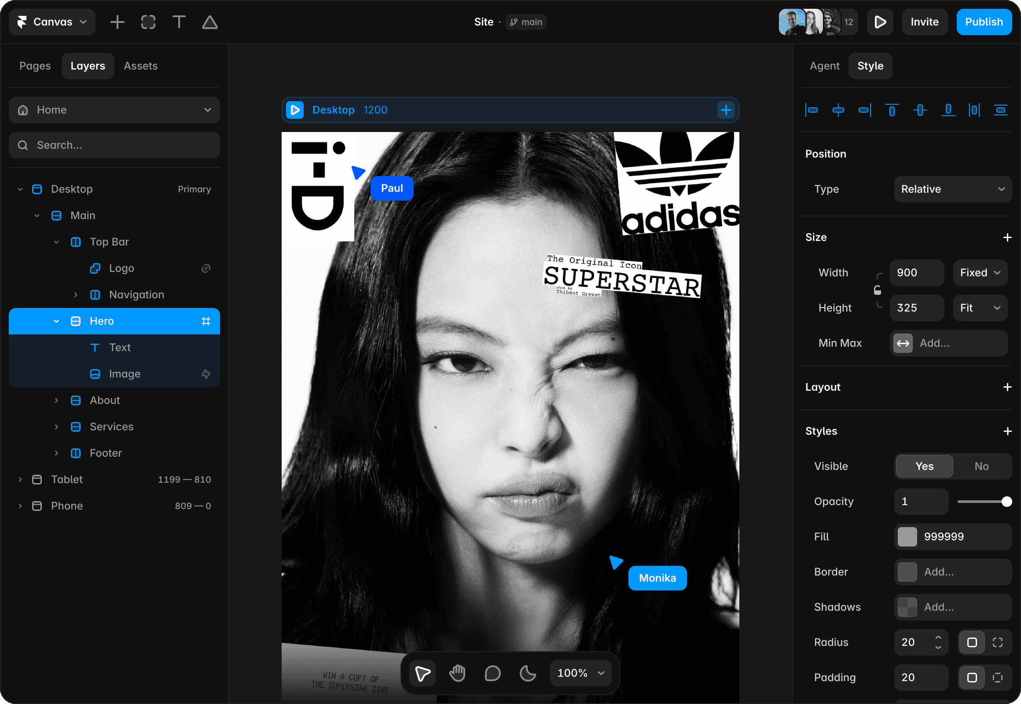Click the Publish button

point(984,22)
